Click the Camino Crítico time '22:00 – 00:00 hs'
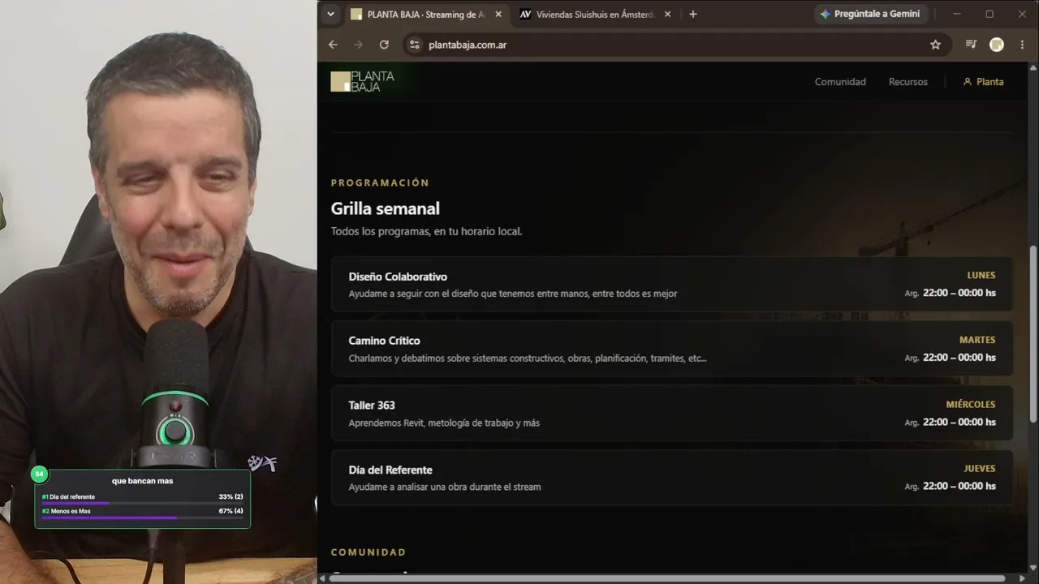Viewport: 1039px width, 584px height. coord(959,358)
